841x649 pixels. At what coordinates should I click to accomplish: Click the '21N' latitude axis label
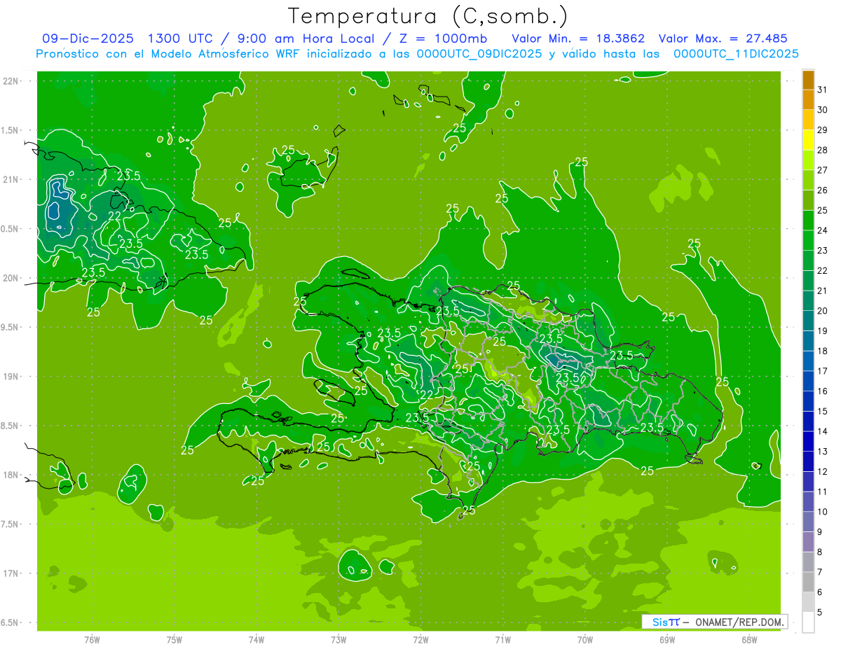click(x=11, y=179)
